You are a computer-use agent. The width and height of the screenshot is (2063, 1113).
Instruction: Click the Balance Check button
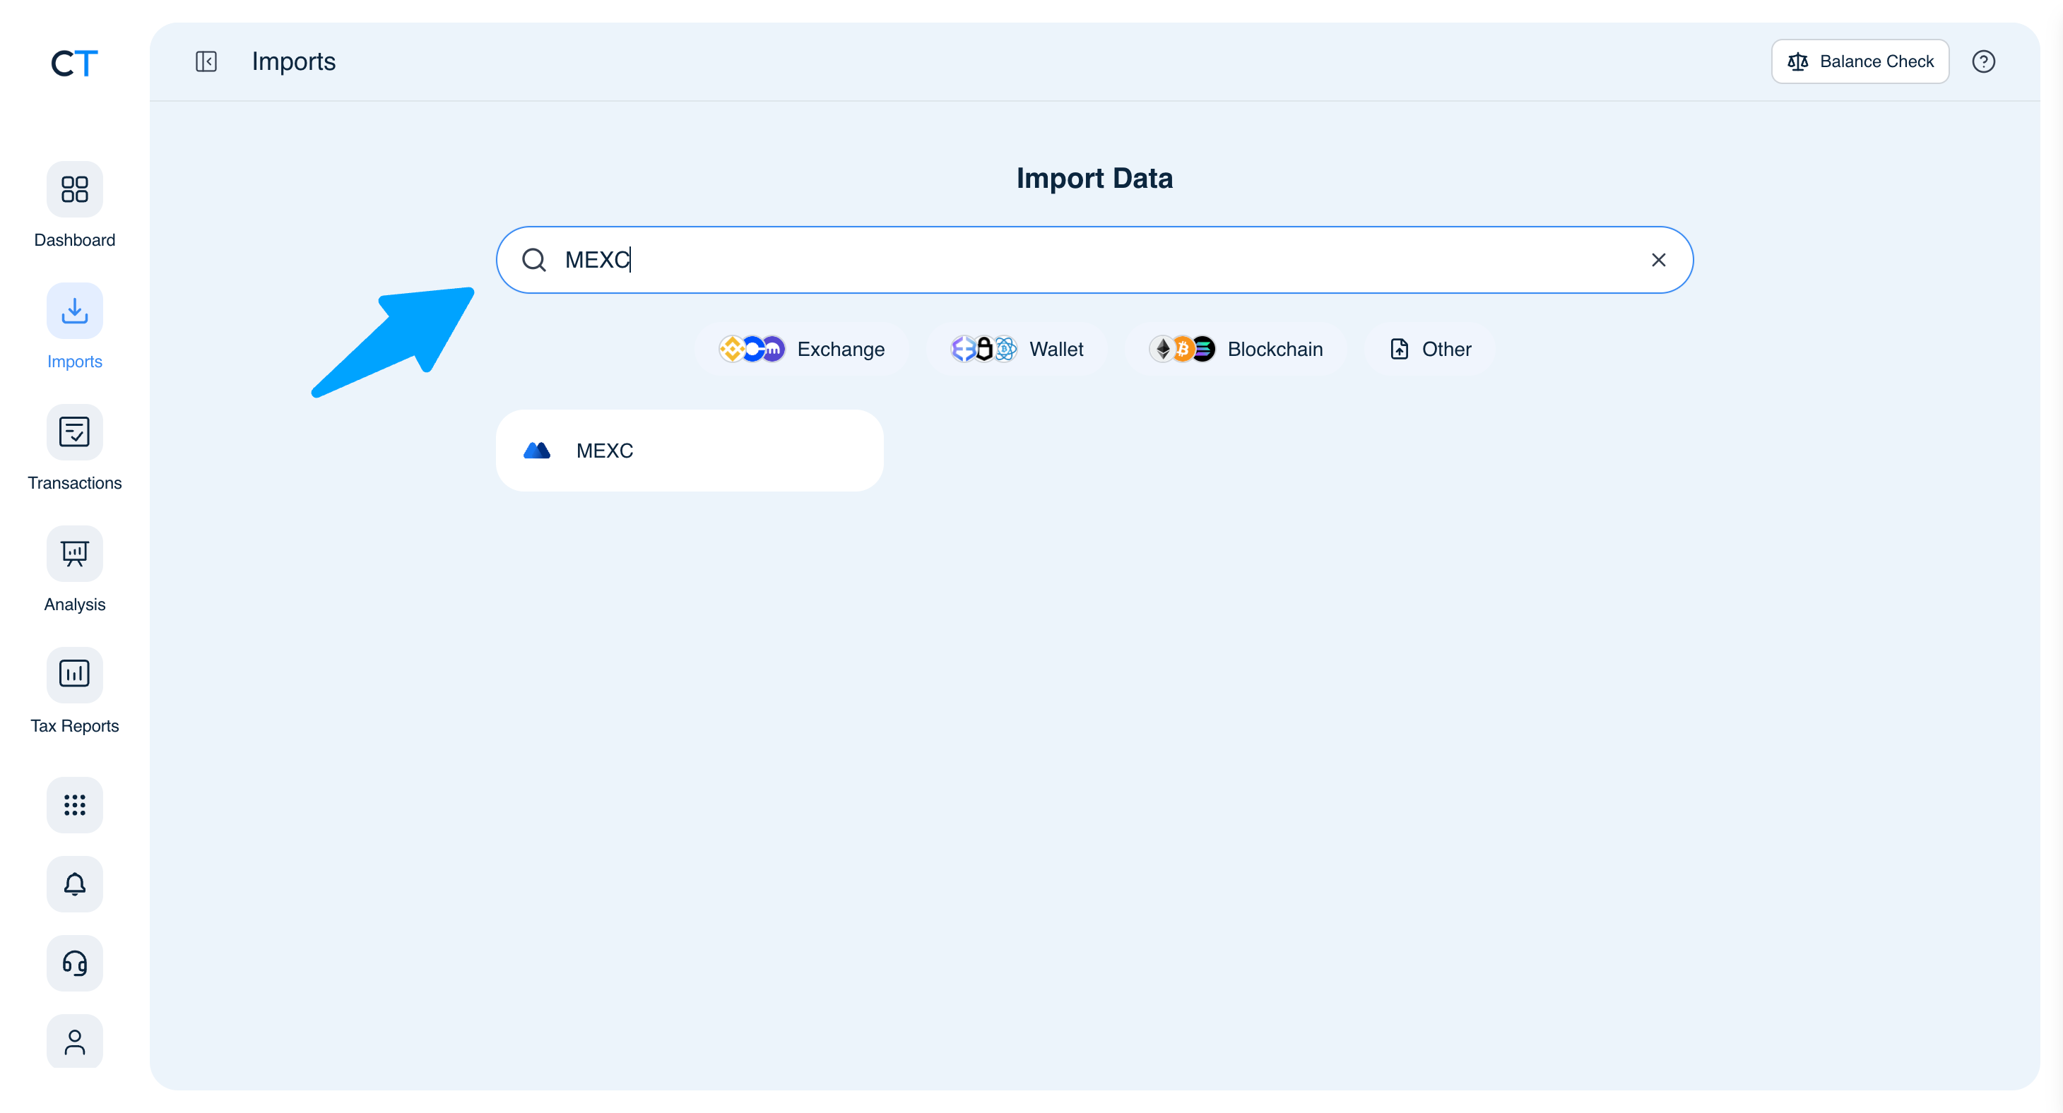click(x=1860, y=61)
